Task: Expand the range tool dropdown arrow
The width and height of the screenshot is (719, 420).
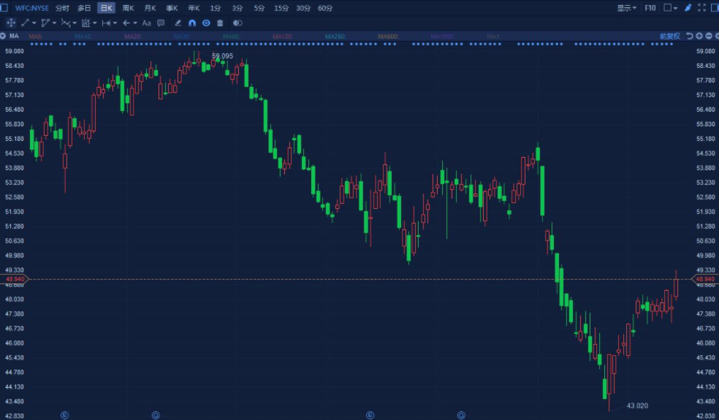Action: coord(115,23)
